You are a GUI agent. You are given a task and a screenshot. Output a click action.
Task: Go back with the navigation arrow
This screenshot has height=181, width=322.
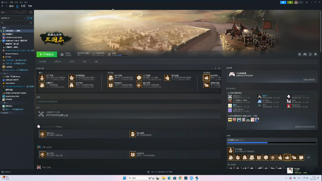coord(2,6)
